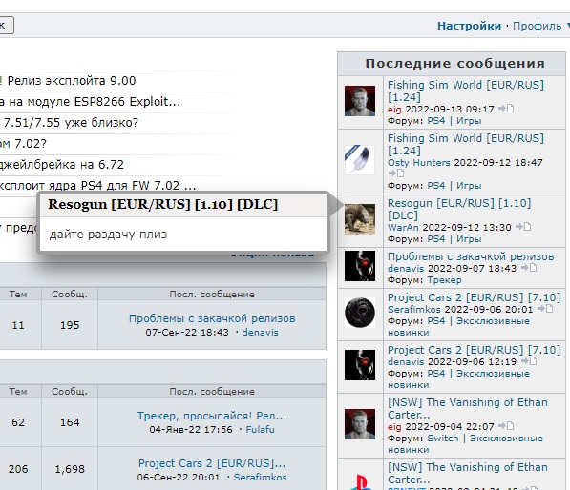Open Релиз эксплойта 9.00 news item
The image size is (570, 490).
tap(72, 81)
